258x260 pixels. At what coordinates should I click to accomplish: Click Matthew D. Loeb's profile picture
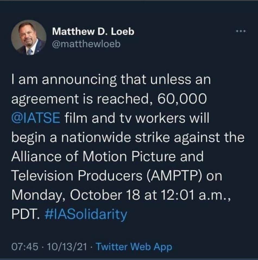pyautogui.click(x=29, y=37)
